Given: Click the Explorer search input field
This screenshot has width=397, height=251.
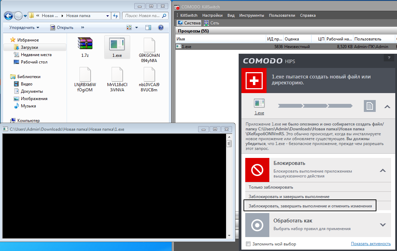Looking at the screenshot, I should [142, 16].
